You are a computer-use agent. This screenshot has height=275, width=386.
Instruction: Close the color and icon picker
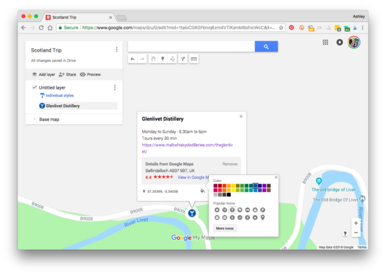click(276, 177)
